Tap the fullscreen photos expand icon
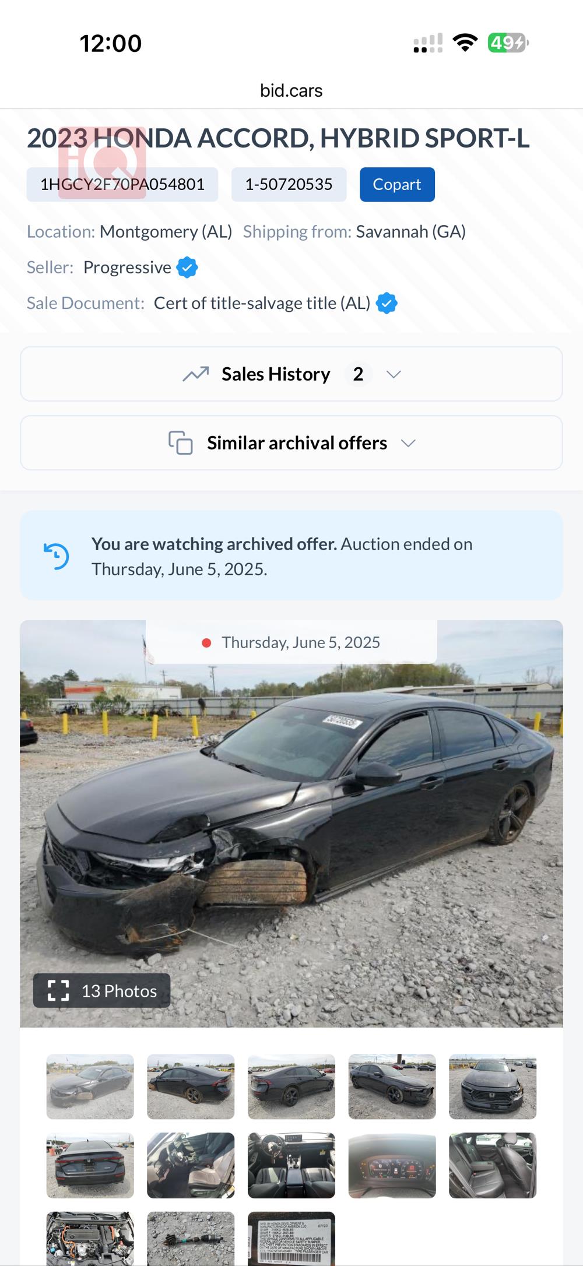This screenshot has height=1266, width=583. [x=58, y=990]
